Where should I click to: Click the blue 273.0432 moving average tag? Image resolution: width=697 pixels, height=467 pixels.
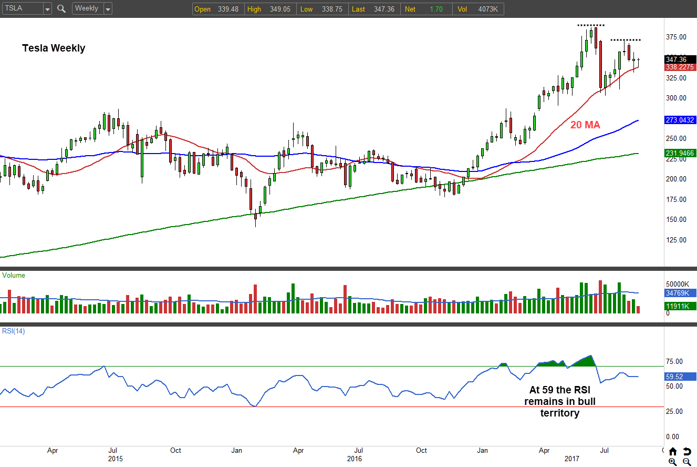tap(680, 120)
